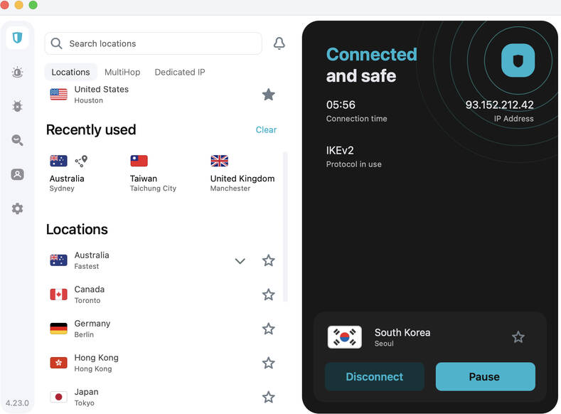The width and height of the screenshot is (561, 414).
Task: Unfavorite United States Houston star
Action: point(268,95)
